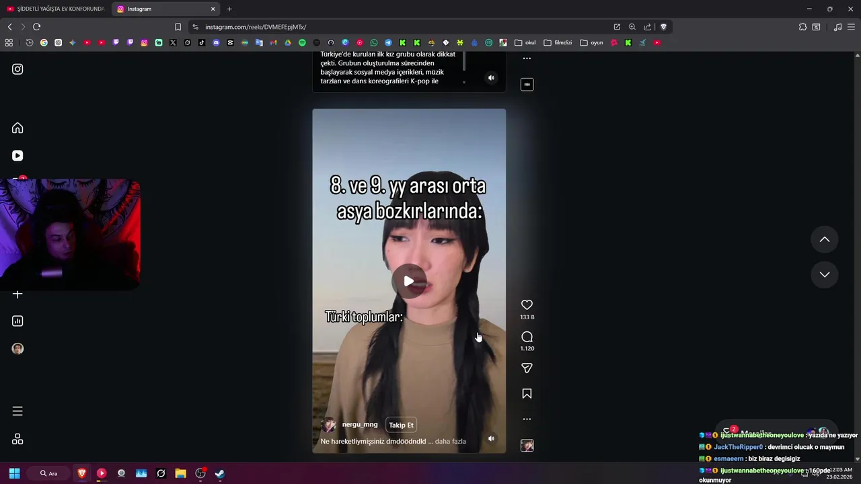Open a new browser tab
Screen dimensions: 861x484
(x=229, y=9)
